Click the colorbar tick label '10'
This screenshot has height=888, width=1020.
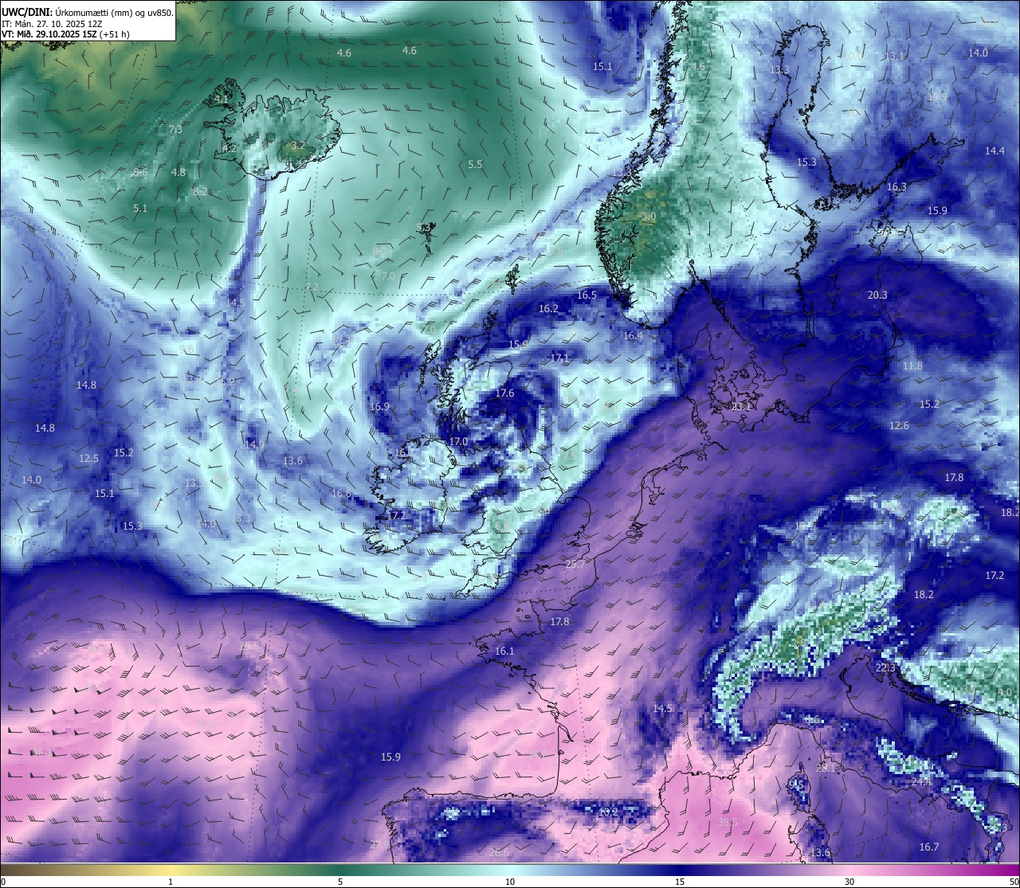[510, 882]
